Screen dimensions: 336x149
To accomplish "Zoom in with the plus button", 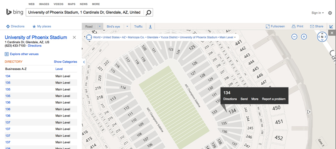I will pos(304,37).
